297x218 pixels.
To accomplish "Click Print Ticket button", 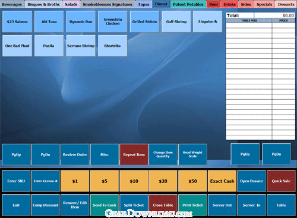I will [x=192, y=205].
